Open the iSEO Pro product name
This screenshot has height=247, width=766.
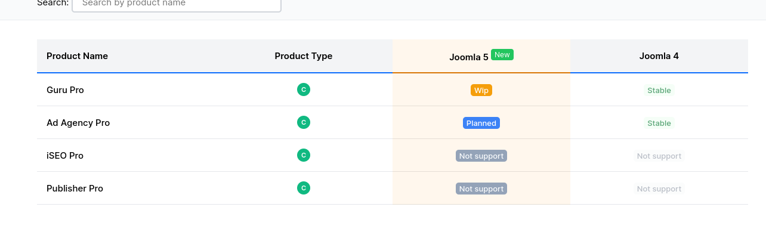point(65,156)
